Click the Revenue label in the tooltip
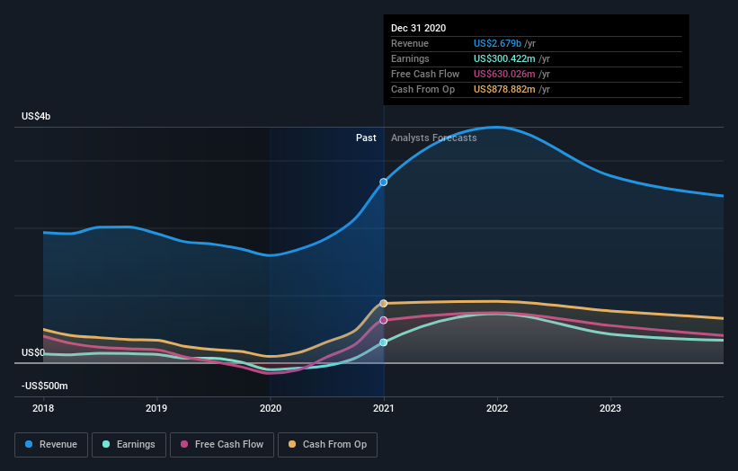This screenshot has height=471, width=738. pyautogui.click(x=410, y=43)
